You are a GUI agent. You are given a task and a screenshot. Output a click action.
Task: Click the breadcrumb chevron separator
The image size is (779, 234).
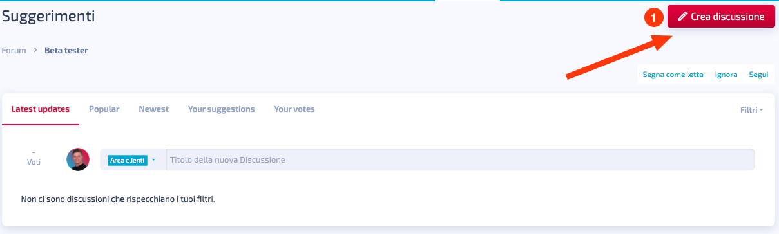(x=35, y=50)
